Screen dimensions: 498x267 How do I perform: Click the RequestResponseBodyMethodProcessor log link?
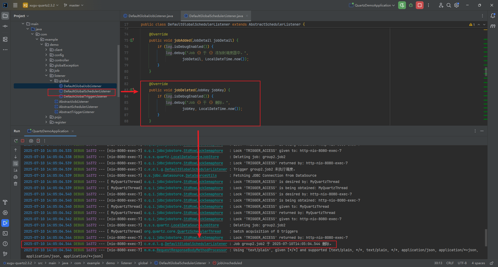pos(192,250)
